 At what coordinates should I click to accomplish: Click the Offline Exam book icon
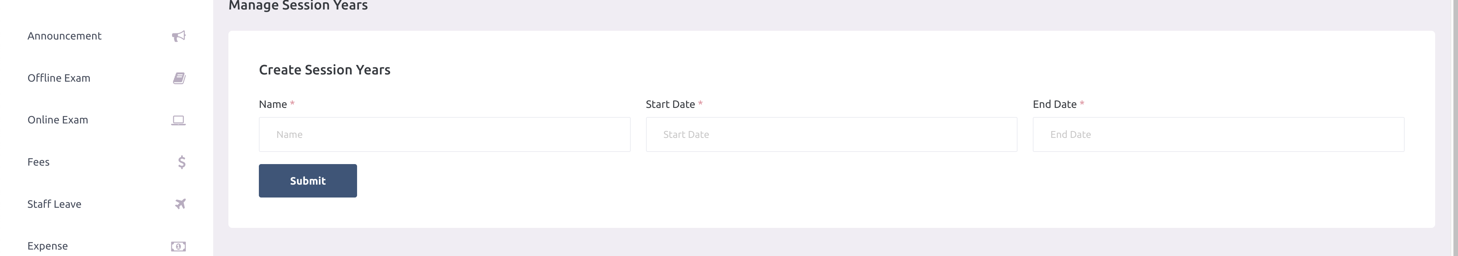click(x=179, y=78)
